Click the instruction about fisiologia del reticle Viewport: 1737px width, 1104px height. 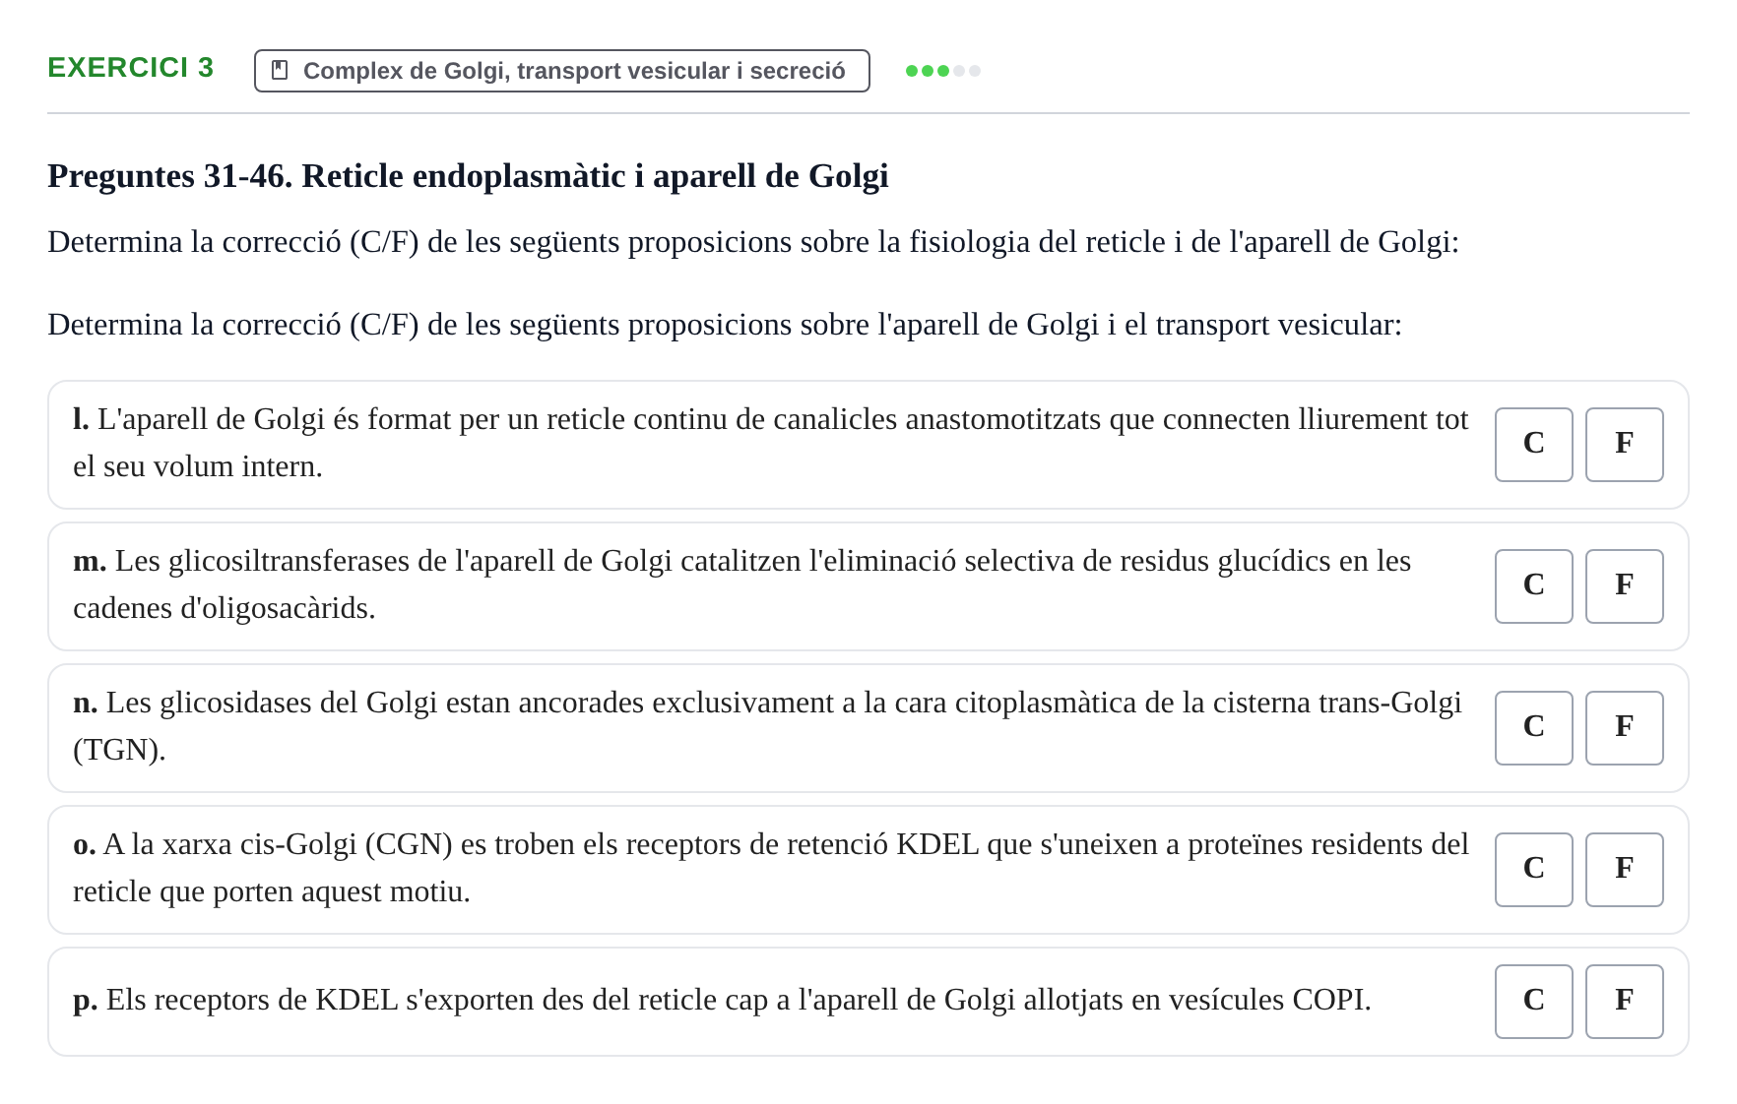(x=753, y=242)
